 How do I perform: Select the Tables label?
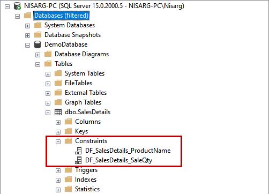click(64, 64)
